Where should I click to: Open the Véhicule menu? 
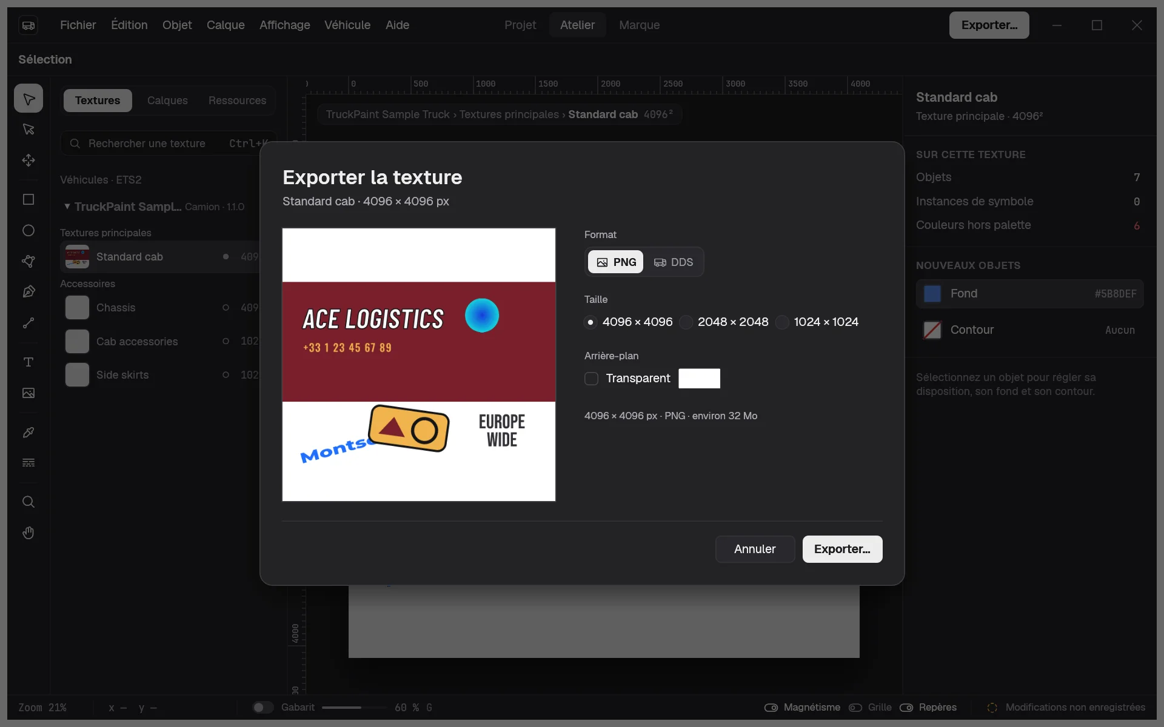click(347, 25)
